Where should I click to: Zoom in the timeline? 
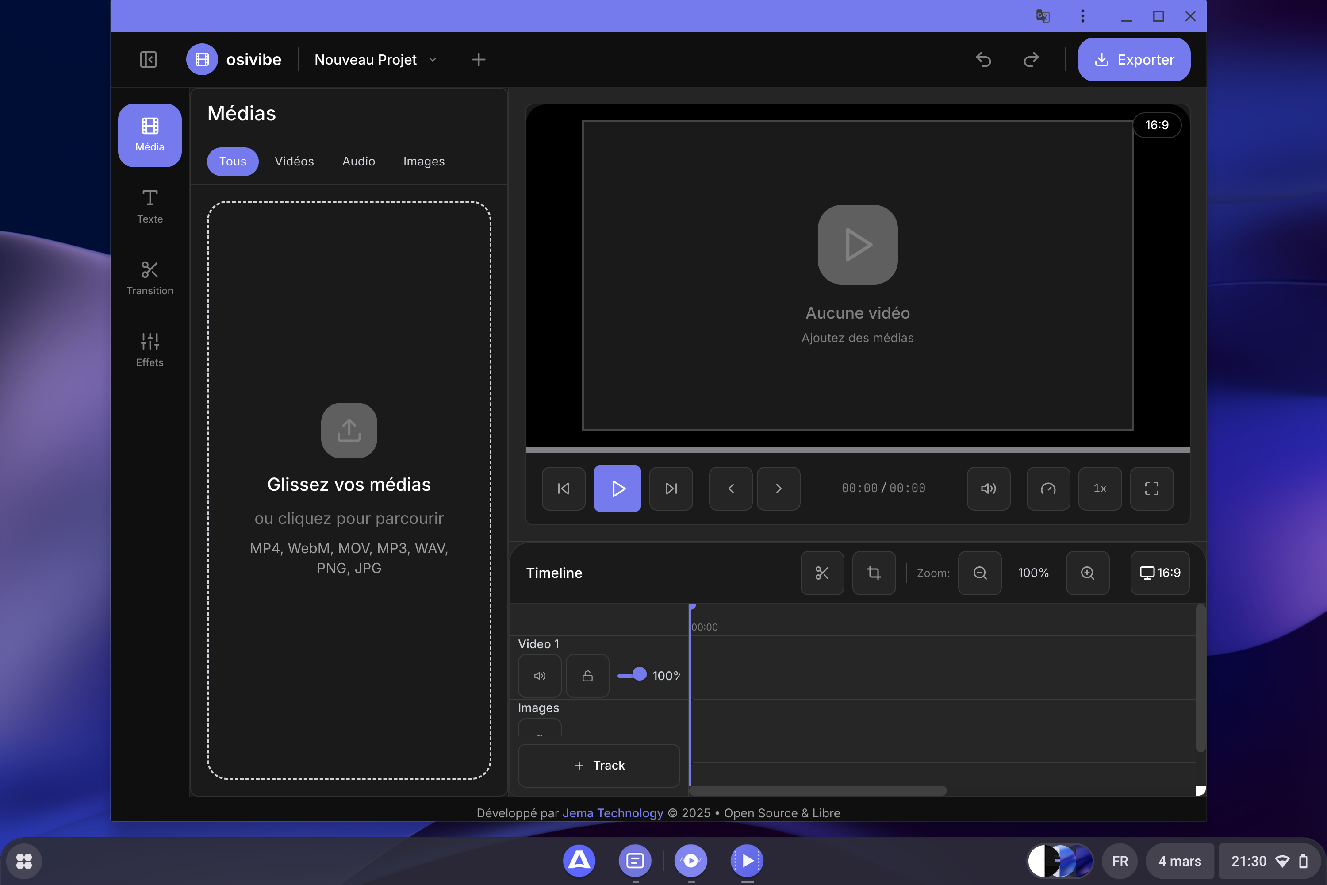point(1087,573)
